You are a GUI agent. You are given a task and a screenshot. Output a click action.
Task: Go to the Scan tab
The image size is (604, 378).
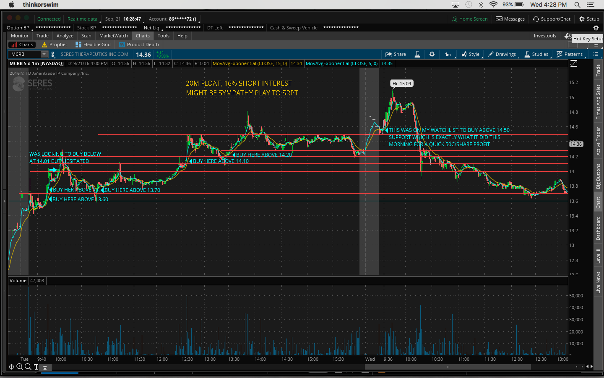coord(86,36)
